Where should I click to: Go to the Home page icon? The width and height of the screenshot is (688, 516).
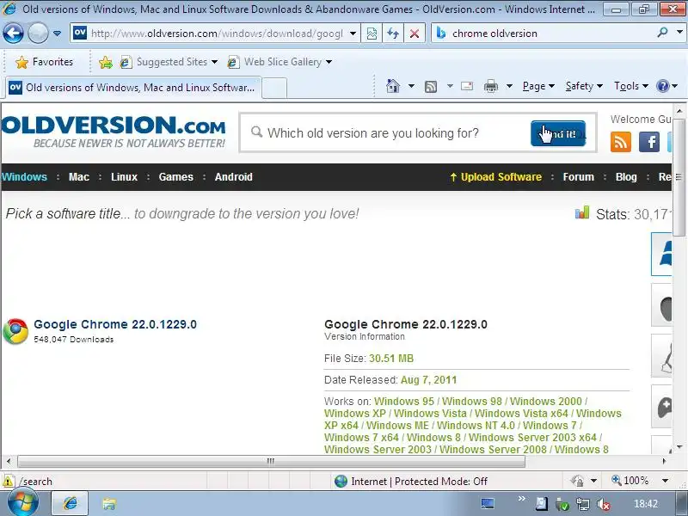(x=393, y=86)
